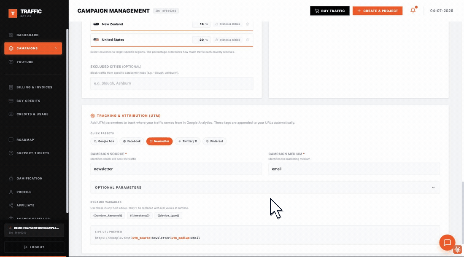Edit United States traffic percentage 20

201,40
